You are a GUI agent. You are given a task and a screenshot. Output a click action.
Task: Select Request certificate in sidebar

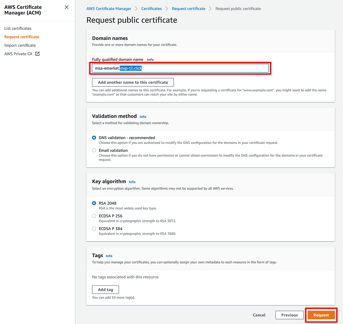(22, 37)
